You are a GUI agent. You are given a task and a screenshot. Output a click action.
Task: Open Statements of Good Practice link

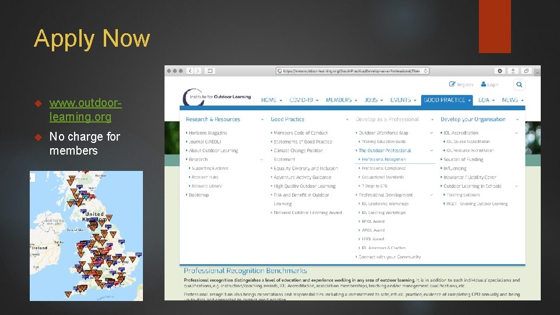[x=303, y=142]
